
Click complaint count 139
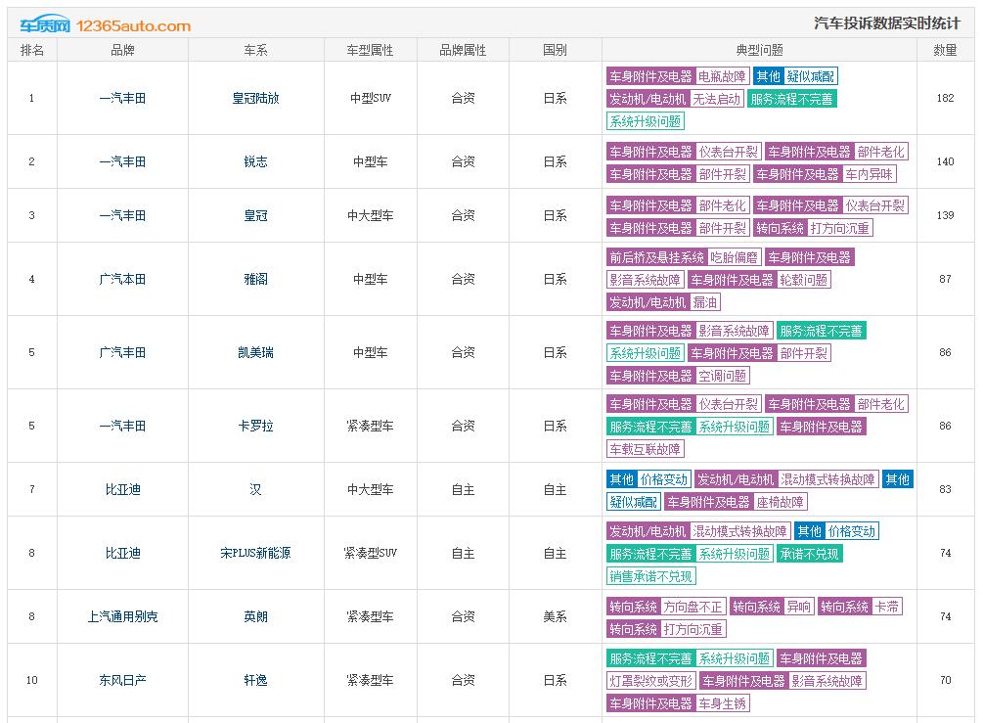945,215
